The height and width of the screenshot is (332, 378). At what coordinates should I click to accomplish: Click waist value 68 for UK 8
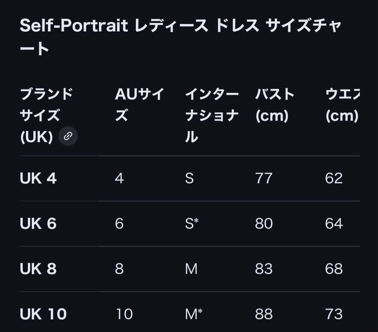(334, 269)
